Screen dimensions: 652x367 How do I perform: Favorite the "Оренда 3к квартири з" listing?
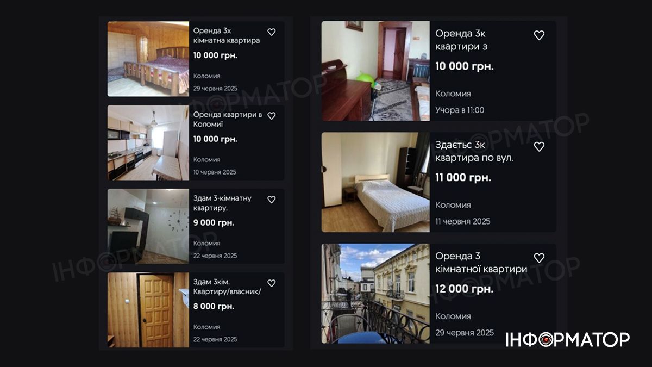(539, 35)
